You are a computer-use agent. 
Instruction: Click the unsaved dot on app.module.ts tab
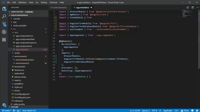(91, 7)
